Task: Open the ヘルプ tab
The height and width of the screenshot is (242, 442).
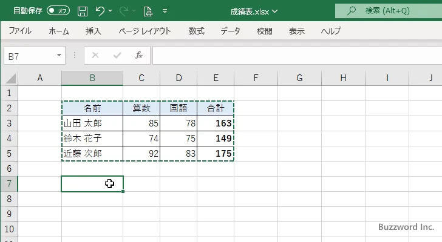Action: [x=331, y=31]
